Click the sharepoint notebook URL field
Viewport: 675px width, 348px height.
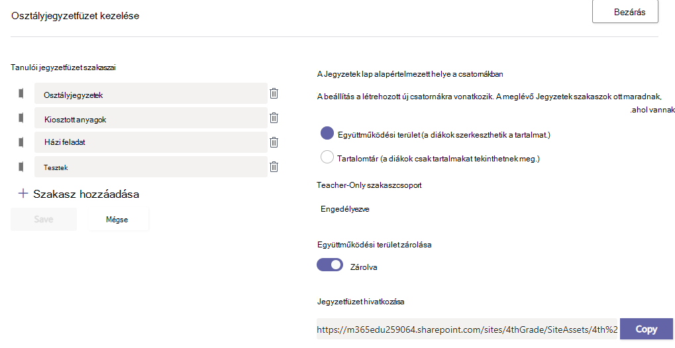click(467, 329)
